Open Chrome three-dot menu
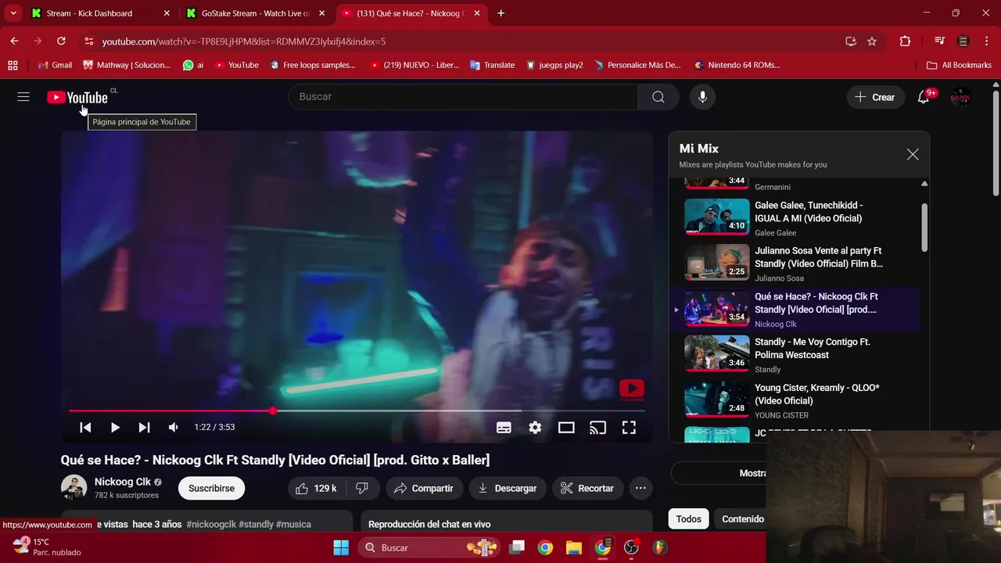 (x=986, y=41)
